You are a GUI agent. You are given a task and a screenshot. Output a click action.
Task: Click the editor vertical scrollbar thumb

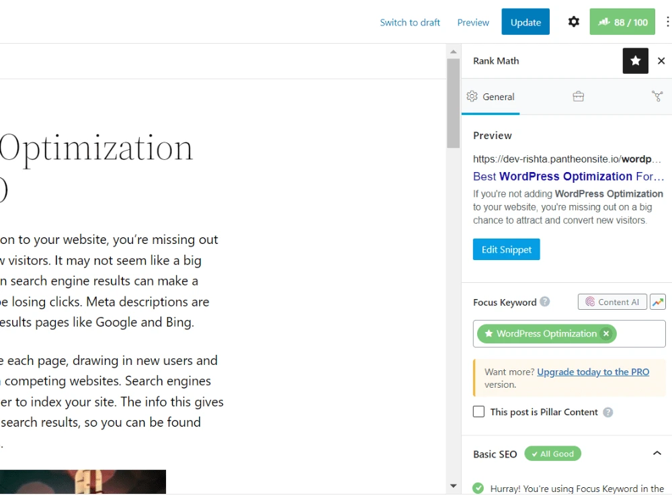click(453, 103)
